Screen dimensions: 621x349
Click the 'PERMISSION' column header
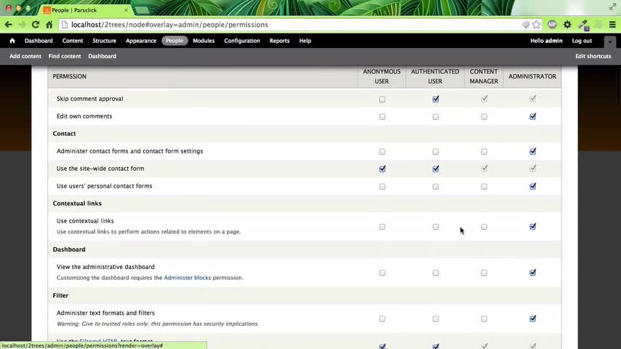69,76
